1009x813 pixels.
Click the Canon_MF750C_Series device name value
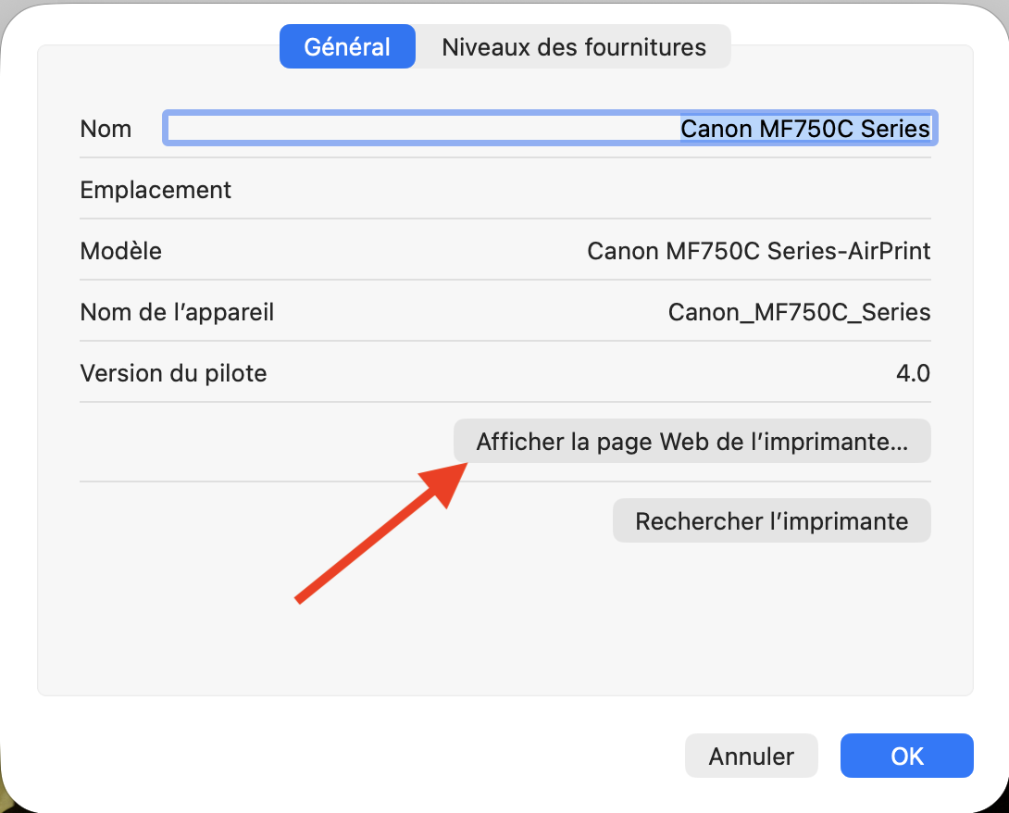[799, 312]
